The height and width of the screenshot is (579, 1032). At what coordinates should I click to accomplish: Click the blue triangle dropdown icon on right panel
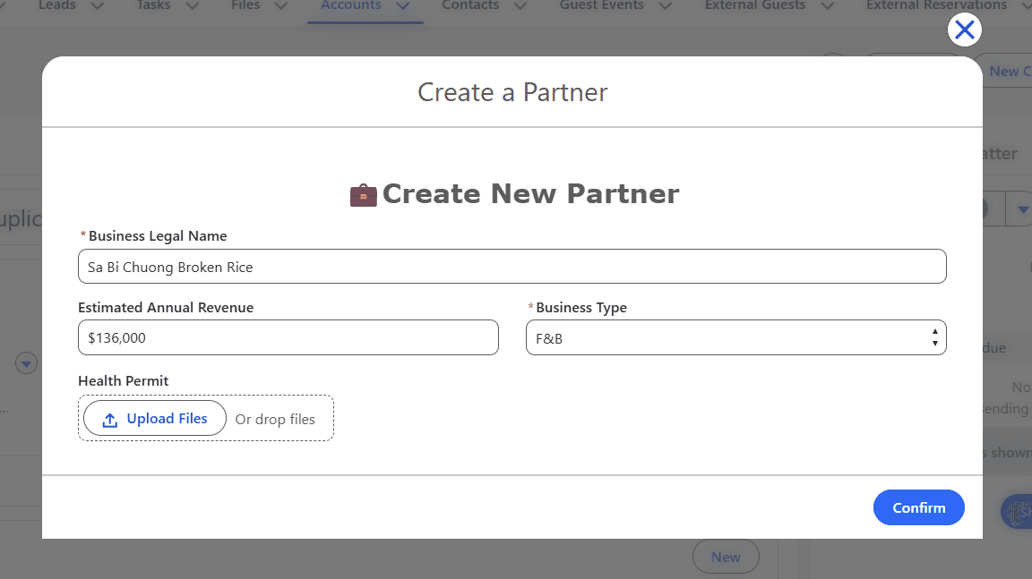click(1022, 208)
